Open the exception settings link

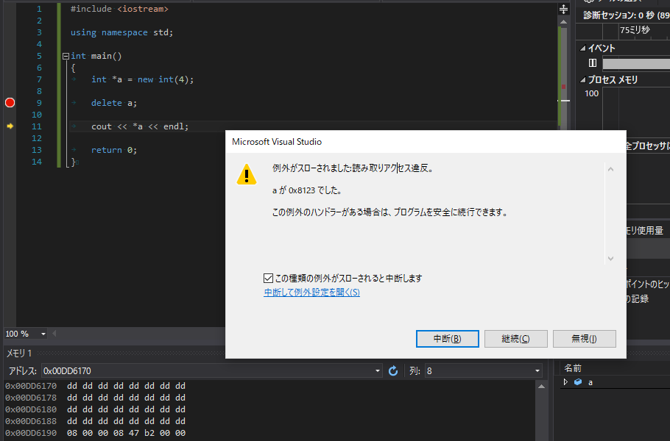[311, 292]
